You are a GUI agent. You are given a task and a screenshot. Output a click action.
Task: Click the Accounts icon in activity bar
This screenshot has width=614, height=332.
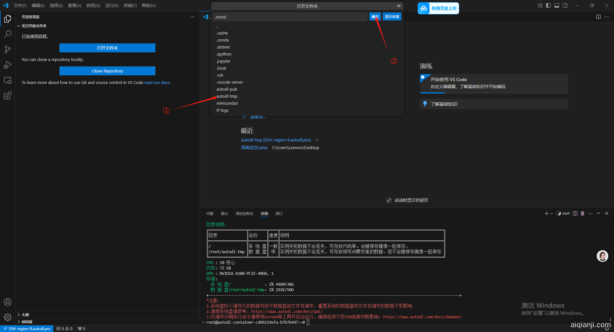click(8, 302)
